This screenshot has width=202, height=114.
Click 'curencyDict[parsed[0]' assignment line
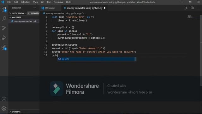pyautogui.click(x=81, y=38)
